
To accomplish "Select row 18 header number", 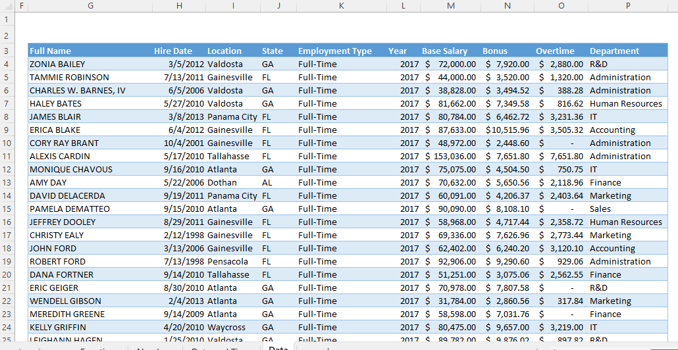I will 6,249.
